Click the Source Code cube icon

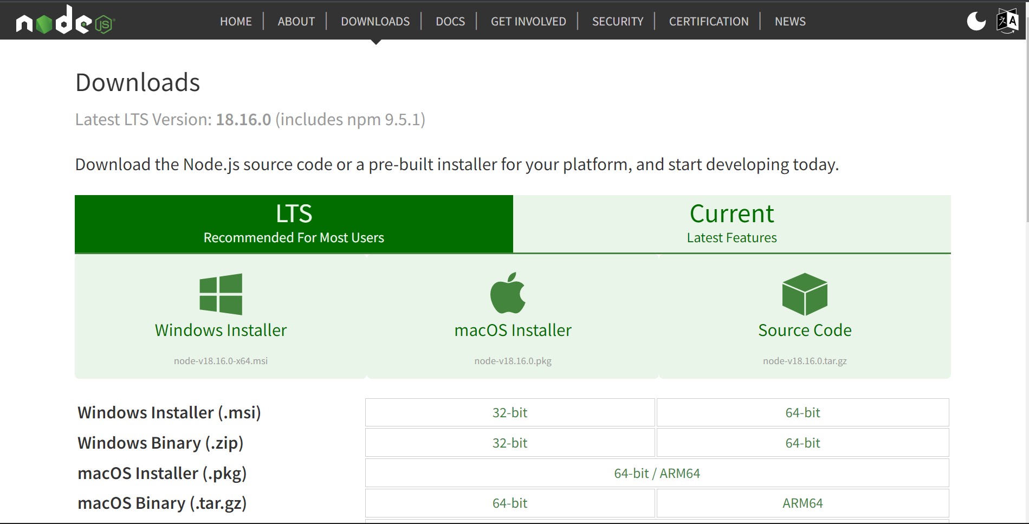click(x=805, y=294)
